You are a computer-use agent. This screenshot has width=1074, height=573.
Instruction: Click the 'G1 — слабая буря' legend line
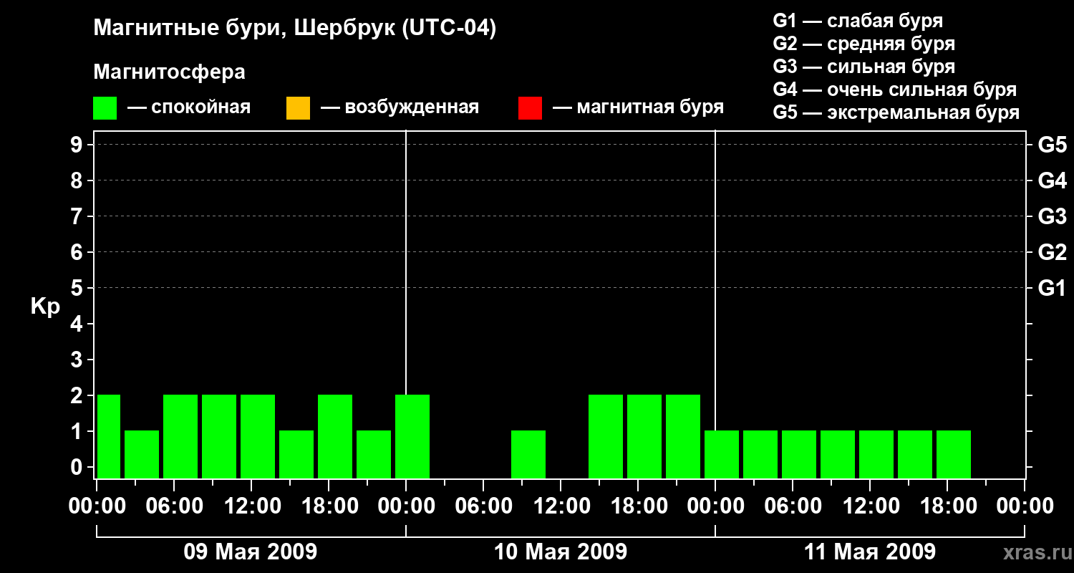(858, 21)
